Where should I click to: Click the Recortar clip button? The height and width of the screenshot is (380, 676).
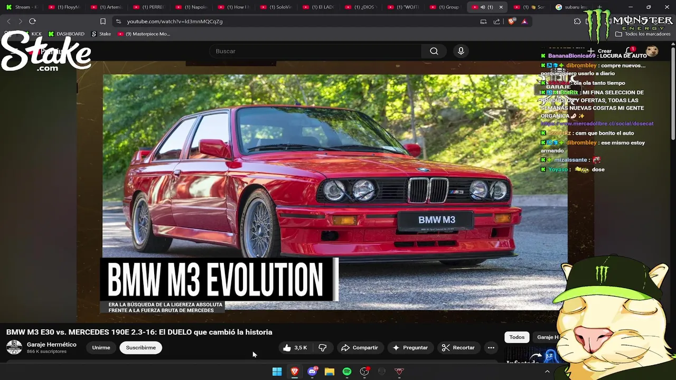[x=458, y=348]
